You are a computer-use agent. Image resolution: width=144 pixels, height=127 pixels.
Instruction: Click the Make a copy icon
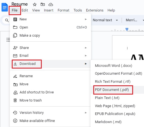(x=15, y=36)
